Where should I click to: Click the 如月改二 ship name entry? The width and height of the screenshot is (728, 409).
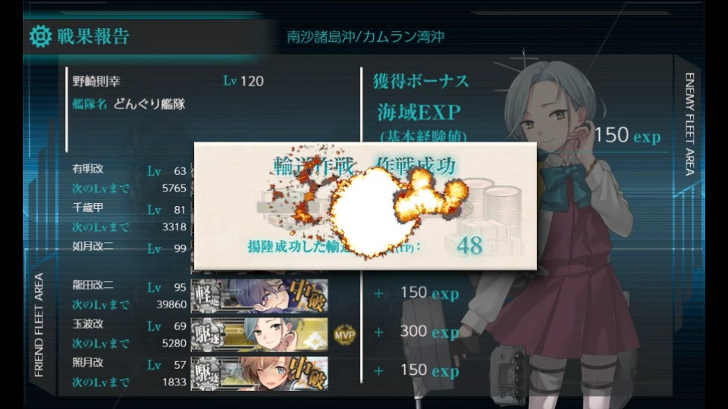[93, 245]
